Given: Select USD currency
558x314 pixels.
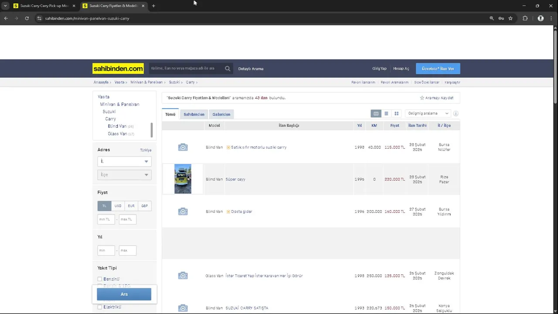Looking at the screenshot, I should pyautogui.click(x=118, y=206).
